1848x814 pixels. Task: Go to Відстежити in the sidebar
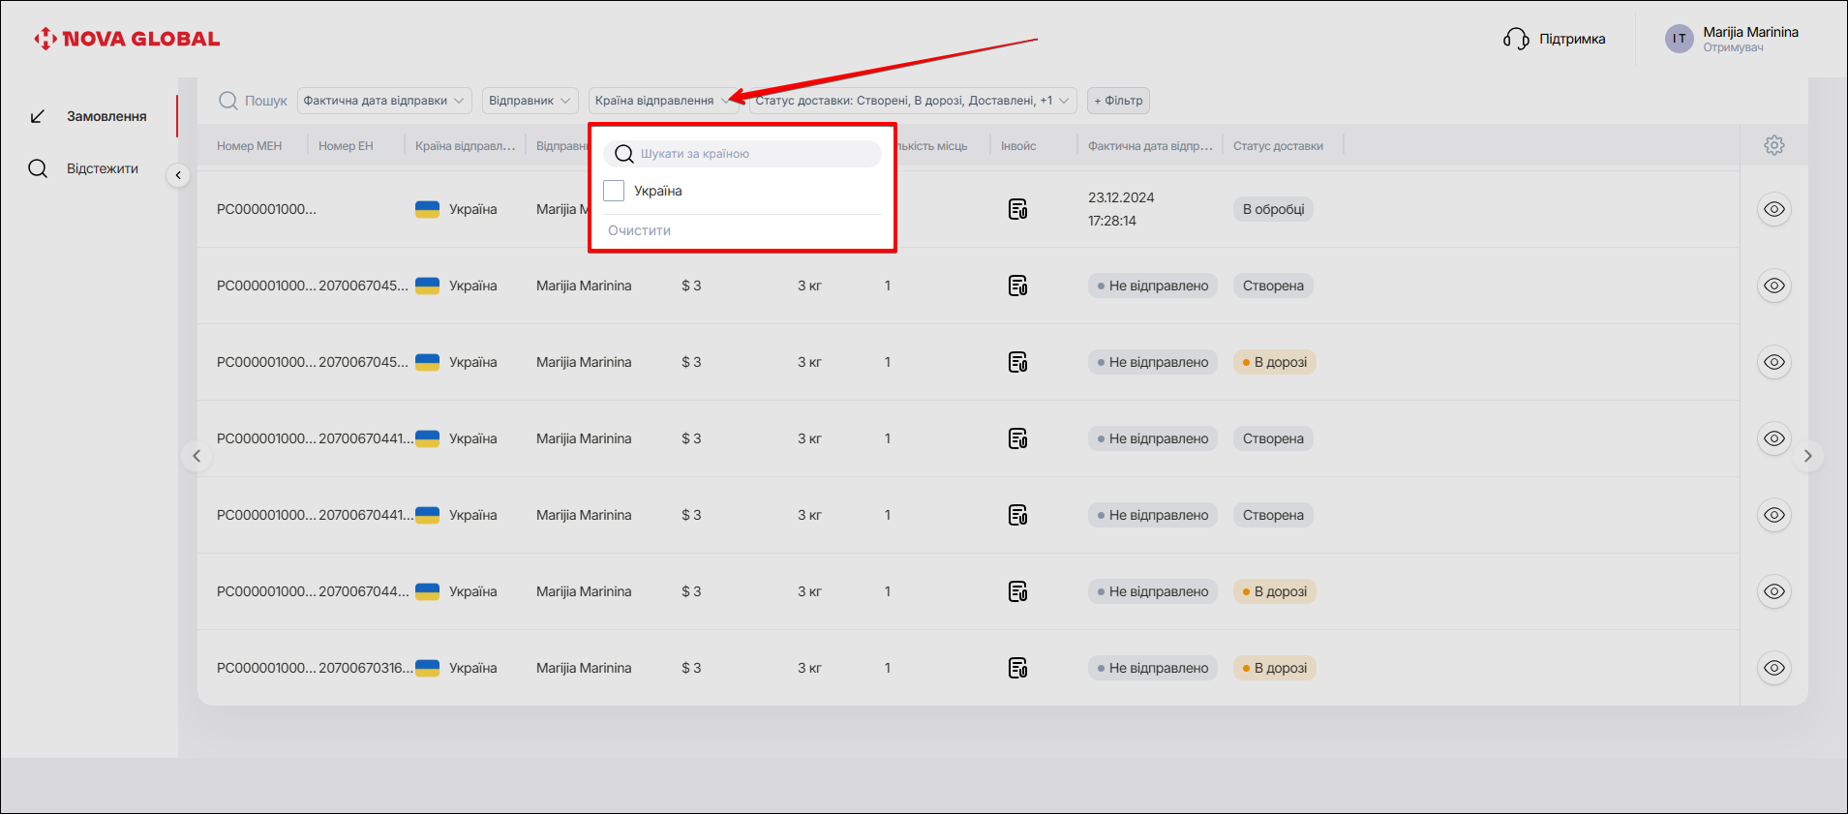tap(102, 168)
